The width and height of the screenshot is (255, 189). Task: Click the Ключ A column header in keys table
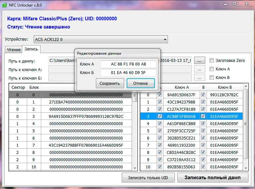click(x=182, y=87)
